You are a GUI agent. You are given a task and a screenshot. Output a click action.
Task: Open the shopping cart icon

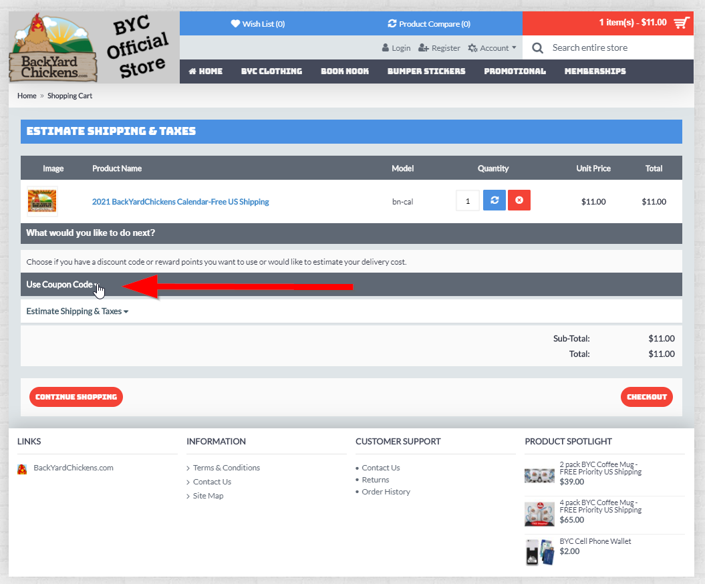point(682,23)
